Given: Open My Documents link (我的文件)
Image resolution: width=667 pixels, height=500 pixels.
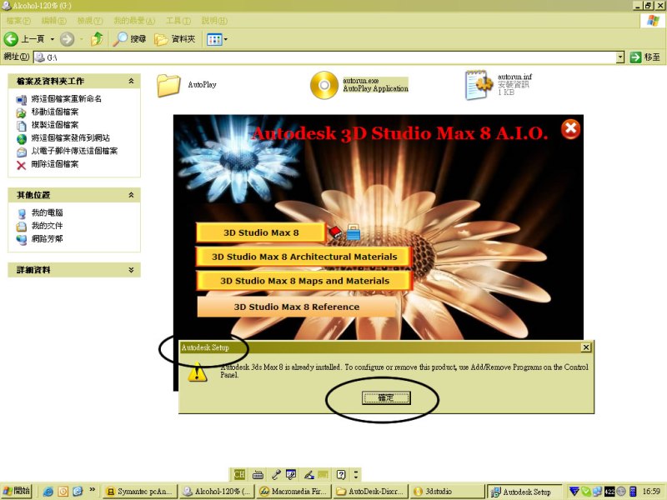Looking at the screenshot, I should pos(48,226).
